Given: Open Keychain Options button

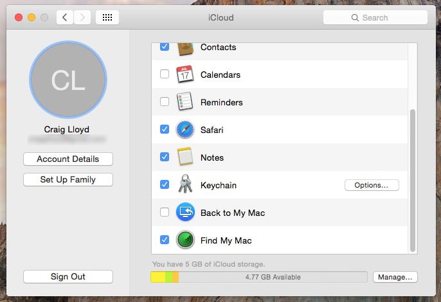Looking at the screenshot, I should tap(372, 185).
